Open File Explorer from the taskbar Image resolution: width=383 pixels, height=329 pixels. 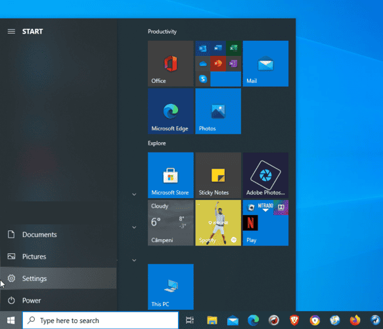[x=212, y=320]
